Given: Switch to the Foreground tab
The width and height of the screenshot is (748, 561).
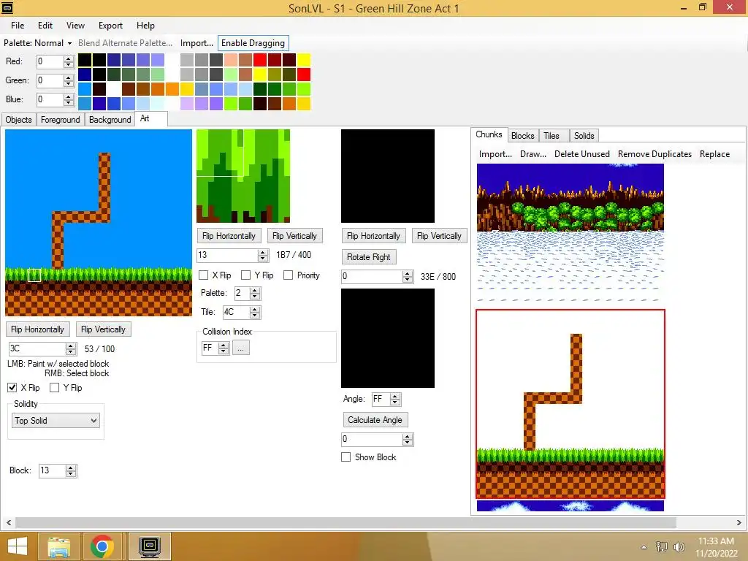Looking at the screenshot, I should [x=60, y=120].
